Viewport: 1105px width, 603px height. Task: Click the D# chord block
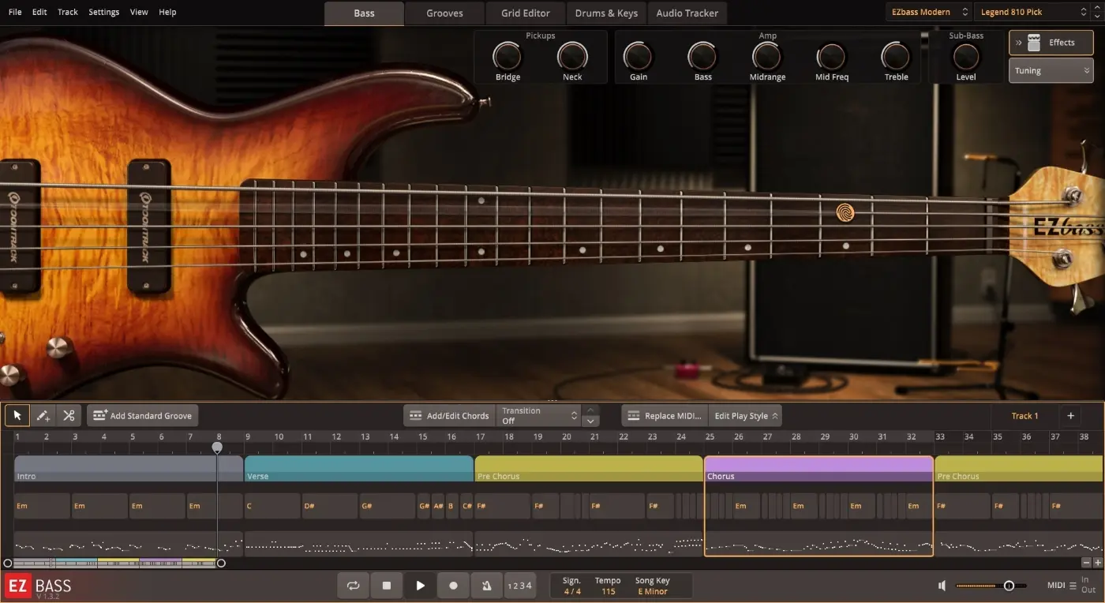pyautogui.click(x=330, y=506)
